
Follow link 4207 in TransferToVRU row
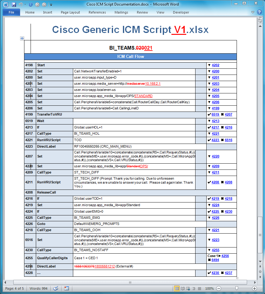point(228,115)
